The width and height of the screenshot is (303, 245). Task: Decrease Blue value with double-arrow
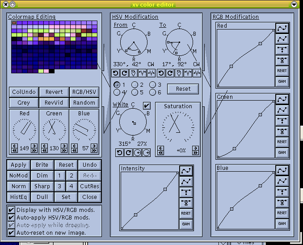coord(74,150)
